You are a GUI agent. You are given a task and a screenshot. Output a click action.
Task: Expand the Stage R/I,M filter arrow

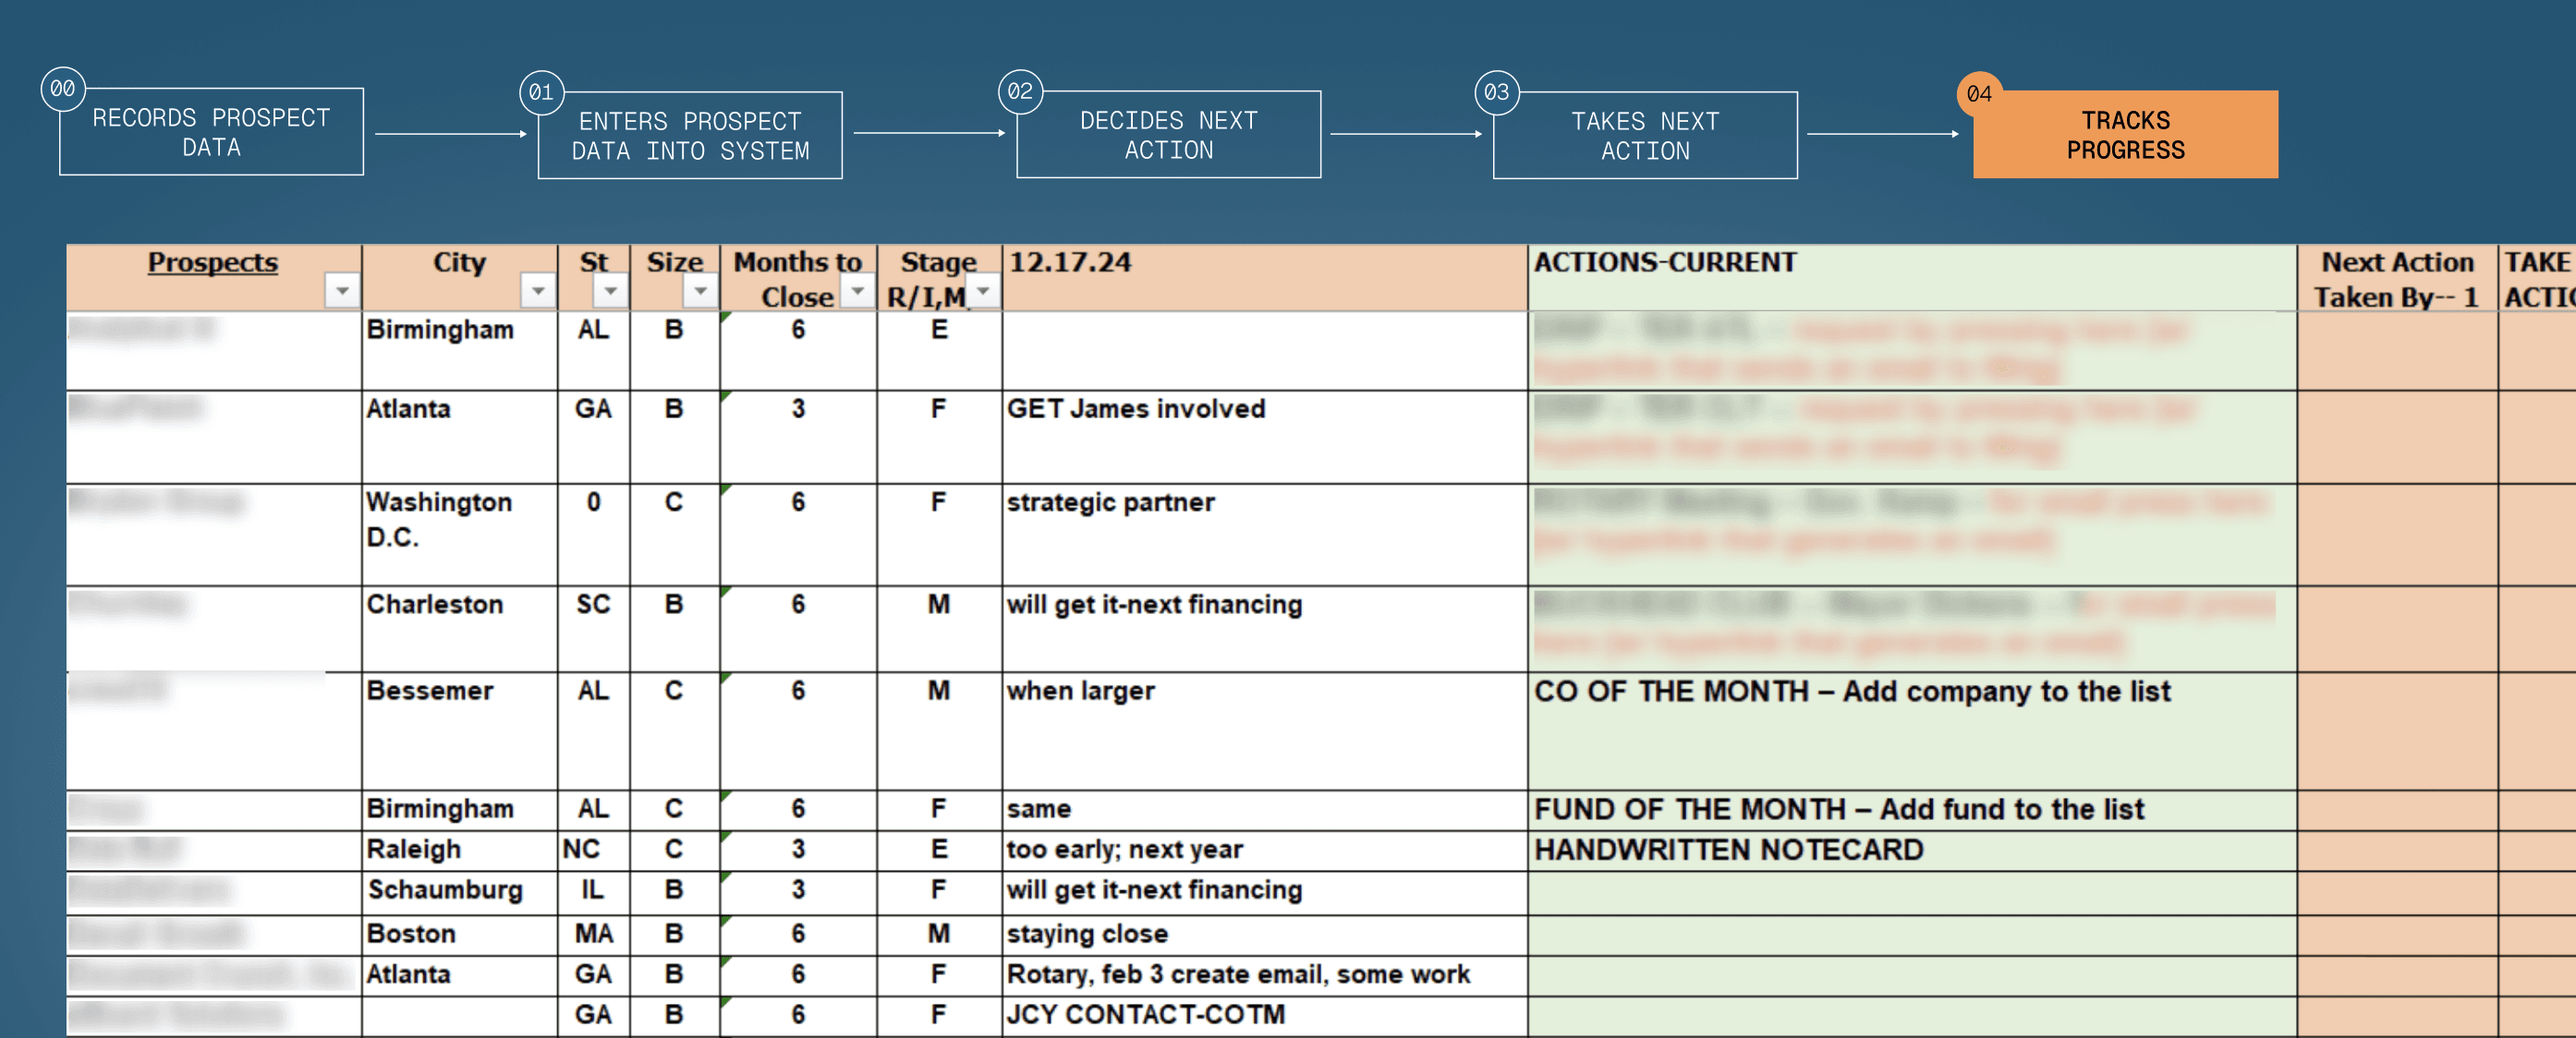984,291
